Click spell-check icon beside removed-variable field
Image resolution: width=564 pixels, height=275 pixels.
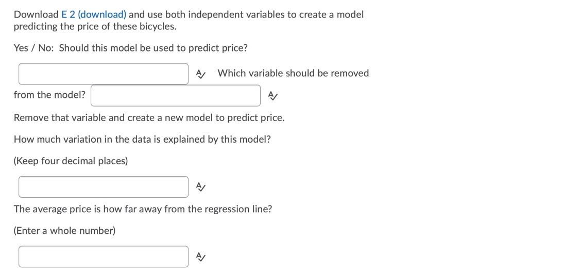273,96
